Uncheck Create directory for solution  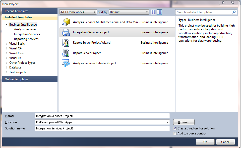[x=175, y=128]
